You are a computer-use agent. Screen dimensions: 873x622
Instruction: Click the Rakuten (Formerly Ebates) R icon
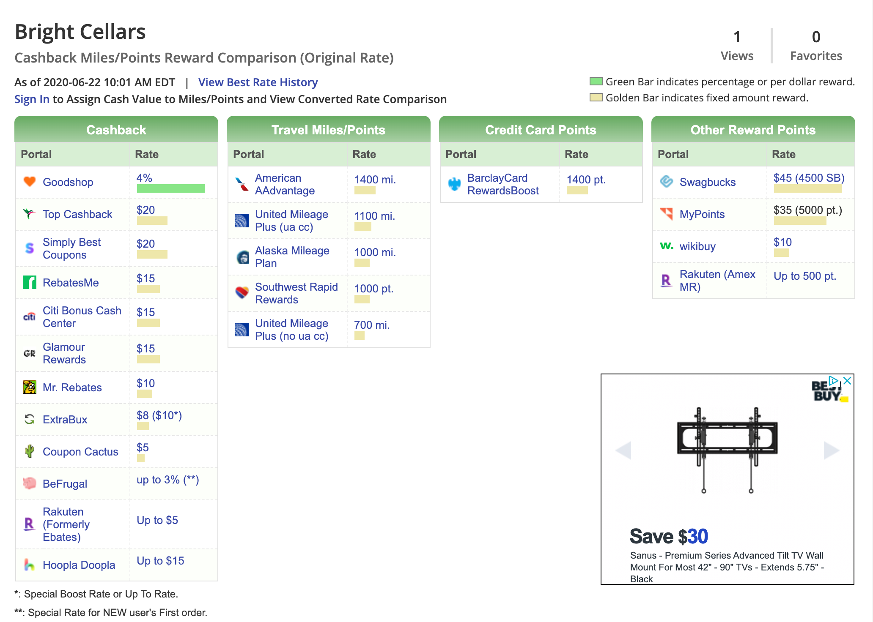click(x=30, y=524)
